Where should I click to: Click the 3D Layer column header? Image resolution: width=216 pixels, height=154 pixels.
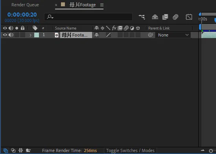coord(138,28)
